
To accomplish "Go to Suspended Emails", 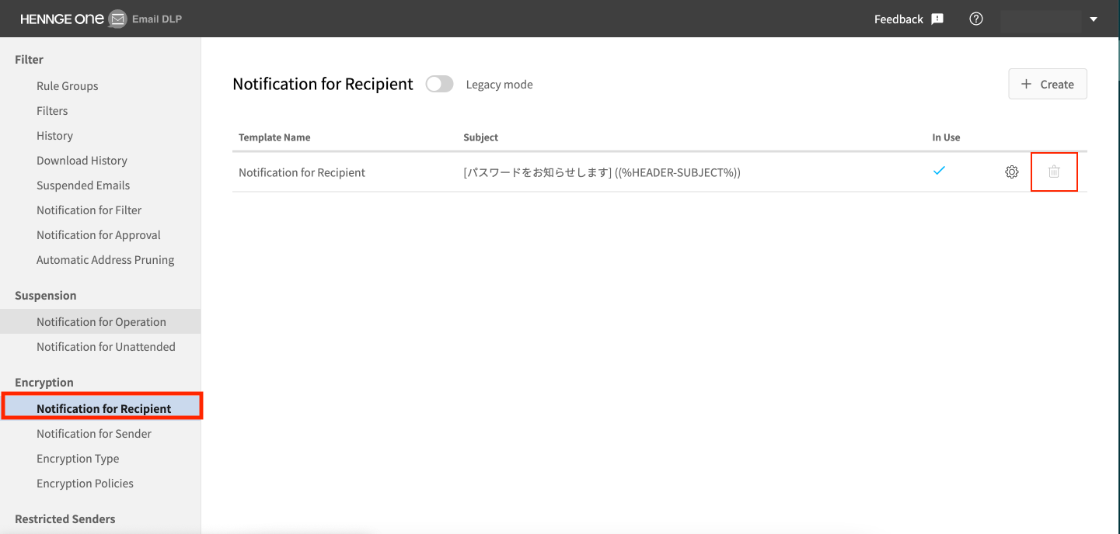I will point(83,185).
